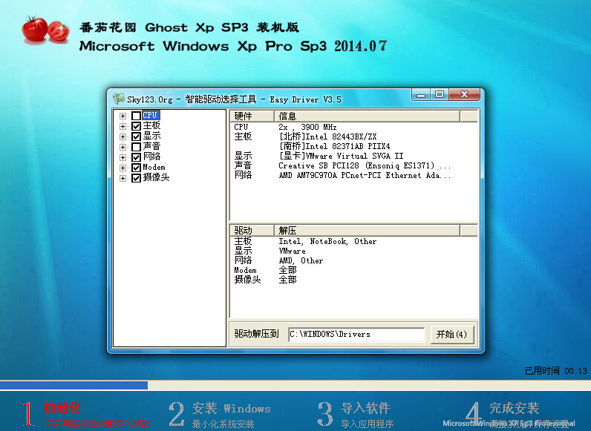Click the Easy Driver title bar icon

point(119,99)
